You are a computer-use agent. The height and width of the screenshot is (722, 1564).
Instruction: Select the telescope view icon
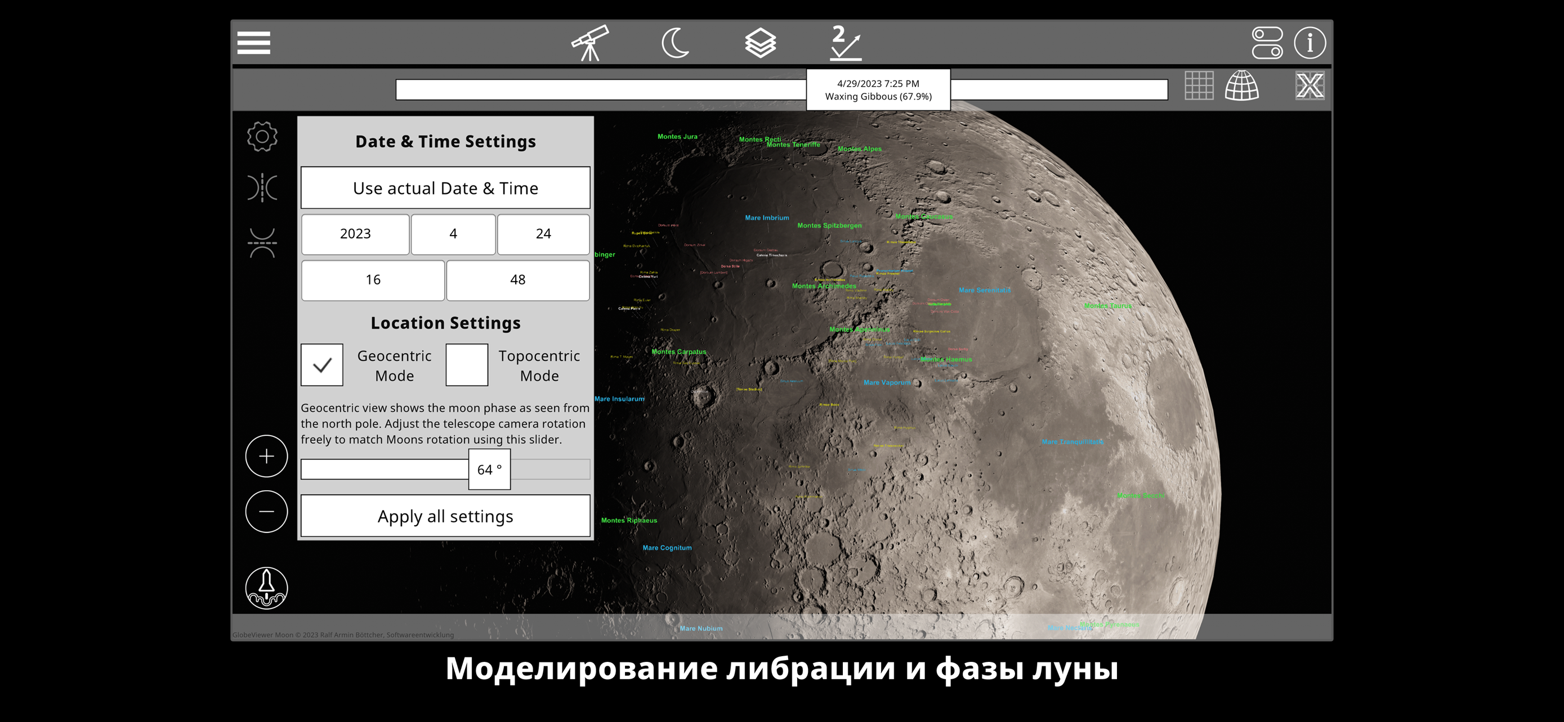pyautogui.click(x=589, y=42)
